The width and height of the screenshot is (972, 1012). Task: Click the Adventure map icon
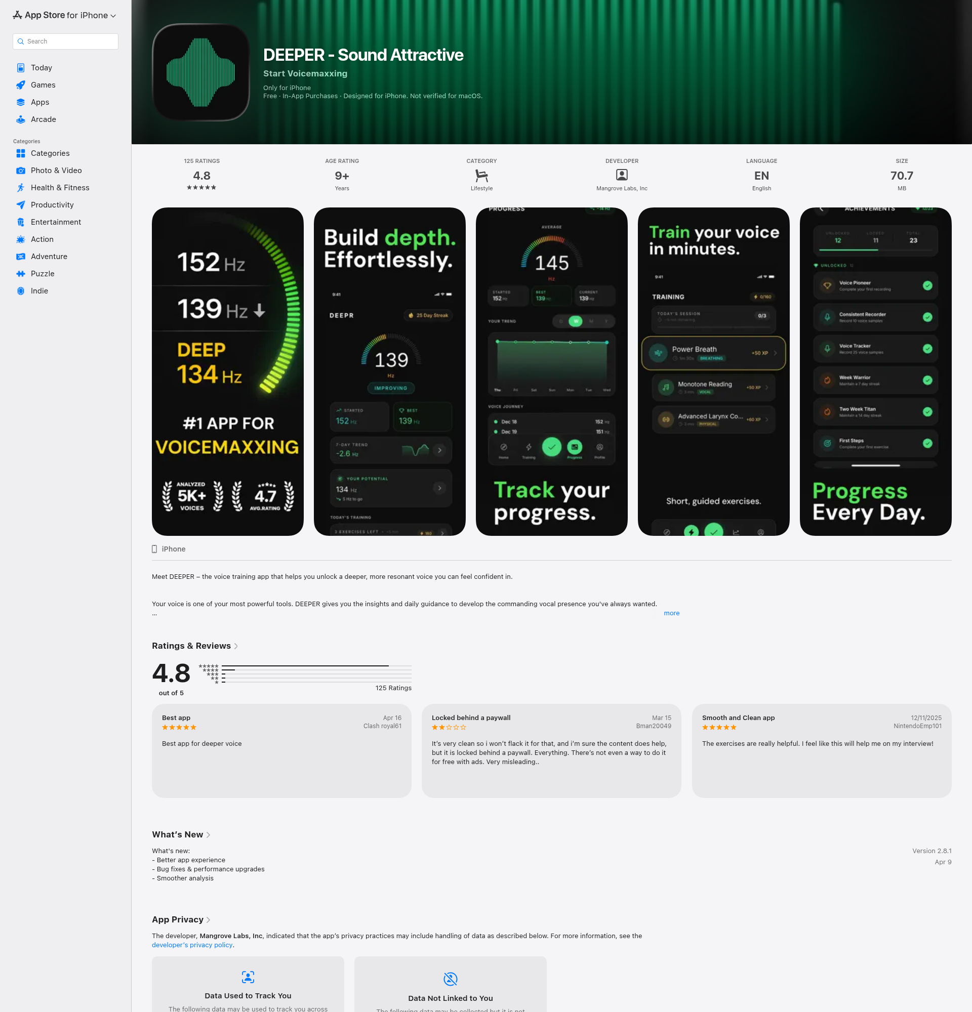(21, 257)
